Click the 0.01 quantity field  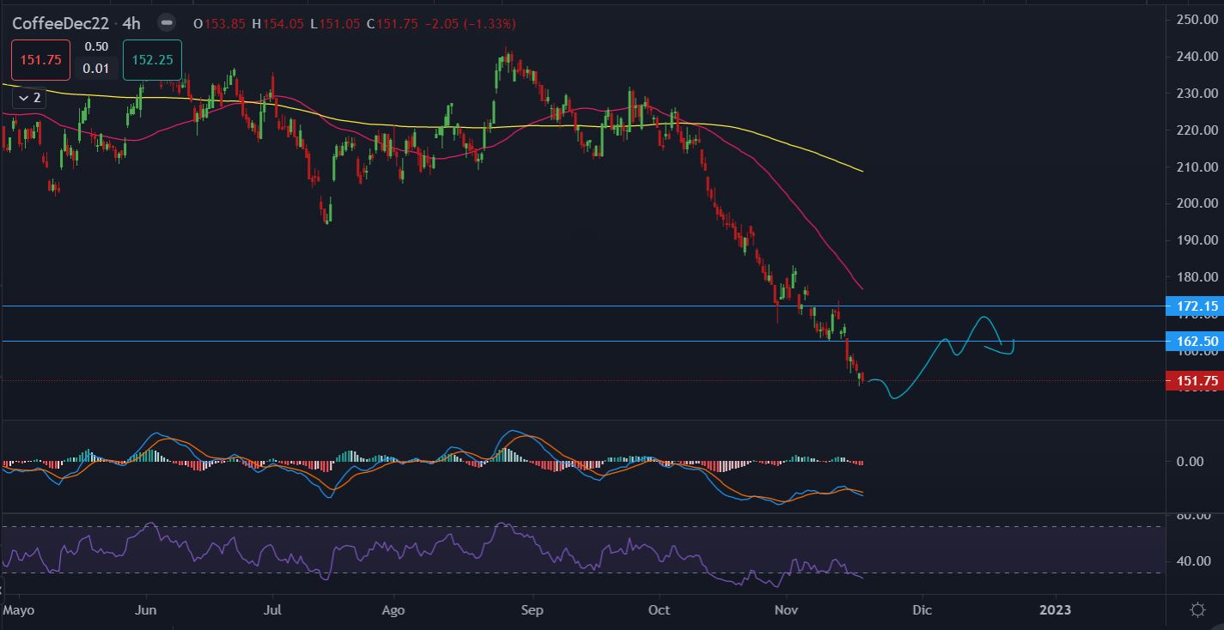(x=96, y=69)
